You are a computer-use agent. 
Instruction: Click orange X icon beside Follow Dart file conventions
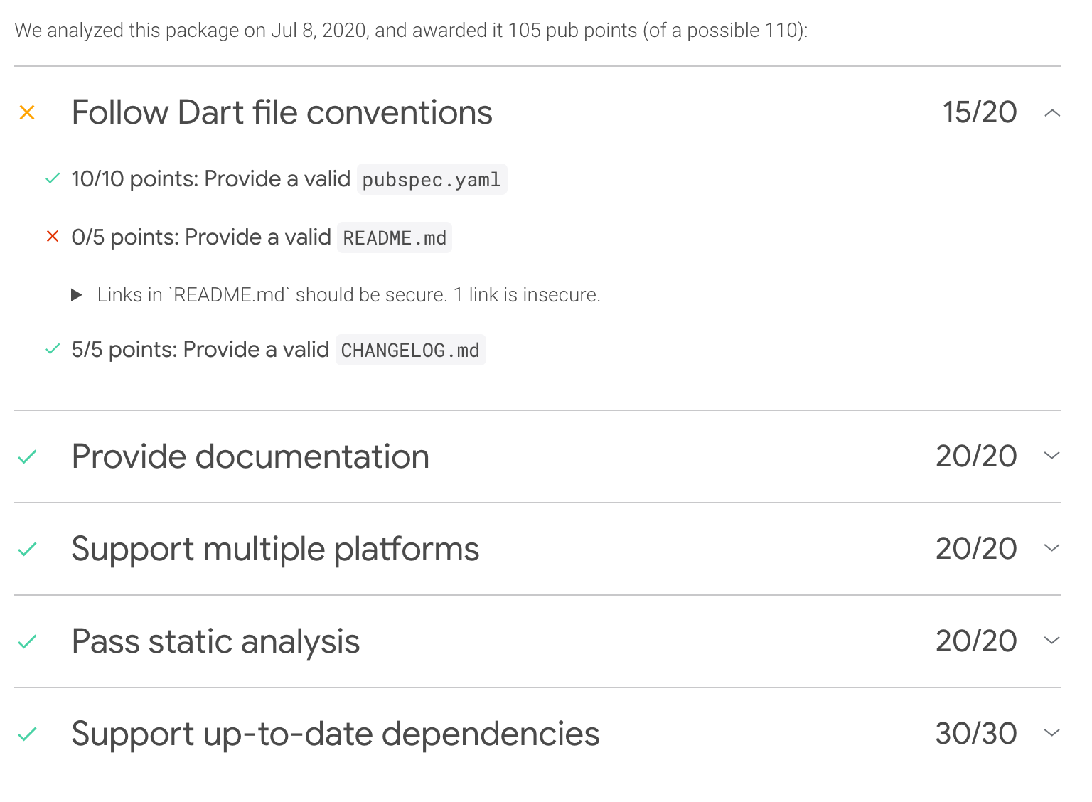(x=27, y=112)
